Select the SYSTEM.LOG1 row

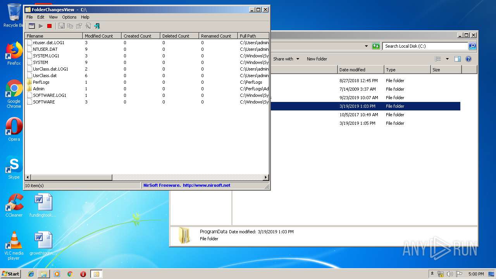pos(147,56)
